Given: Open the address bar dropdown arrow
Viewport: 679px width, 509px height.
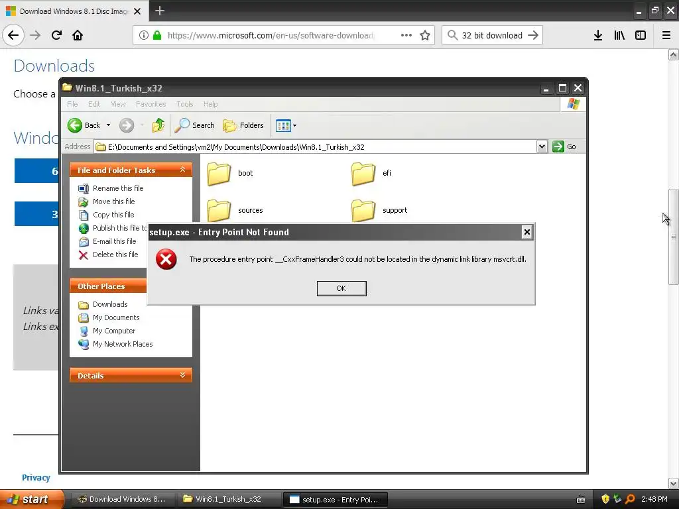Looking at the screenshot, I should pos(542,146).
